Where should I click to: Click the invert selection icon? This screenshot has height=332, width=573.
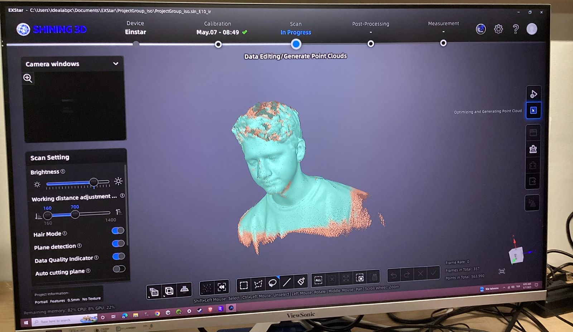tap(360, 278)
